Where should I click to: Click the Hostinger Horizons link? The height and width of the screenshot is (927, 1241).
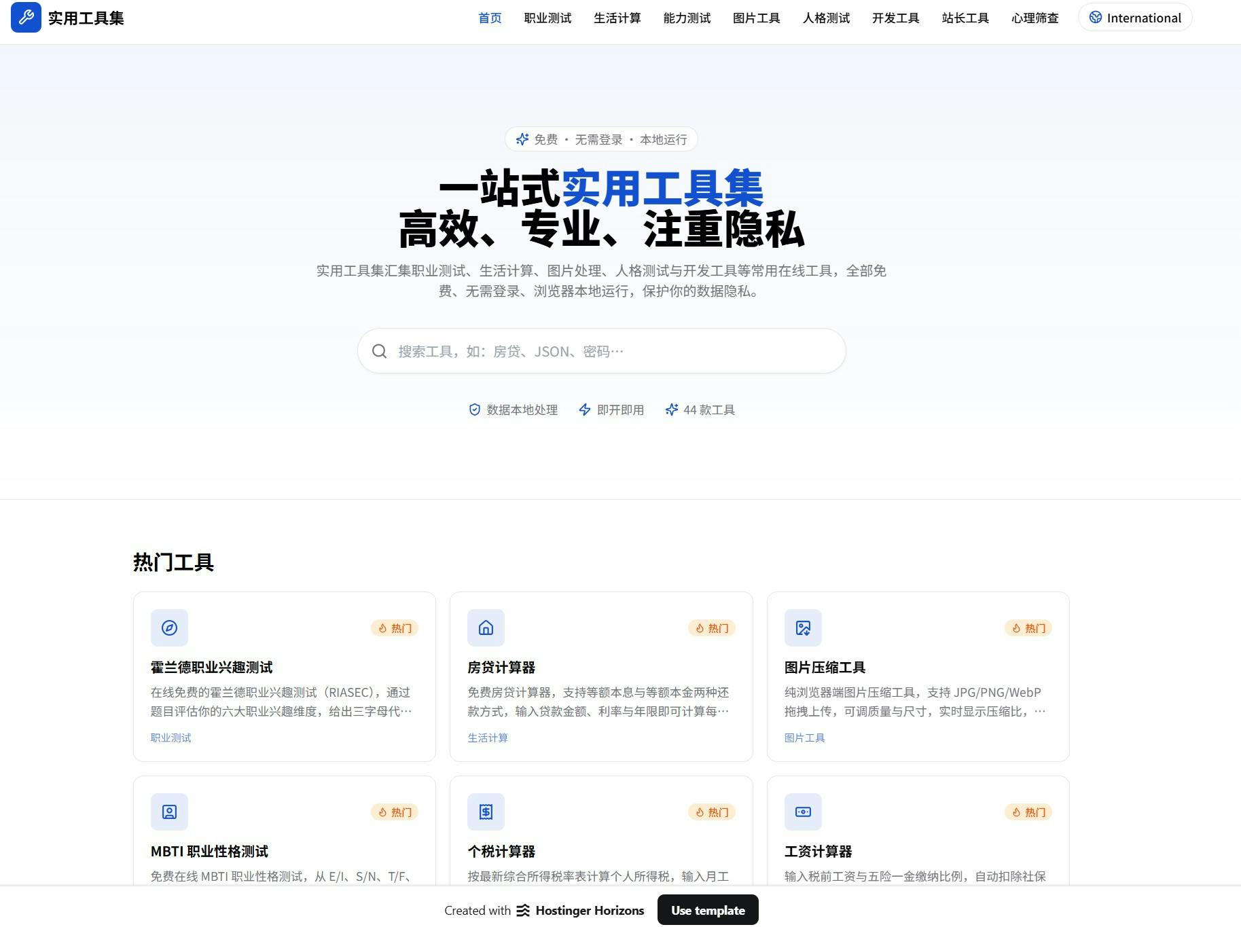click(x=580, y=911)
